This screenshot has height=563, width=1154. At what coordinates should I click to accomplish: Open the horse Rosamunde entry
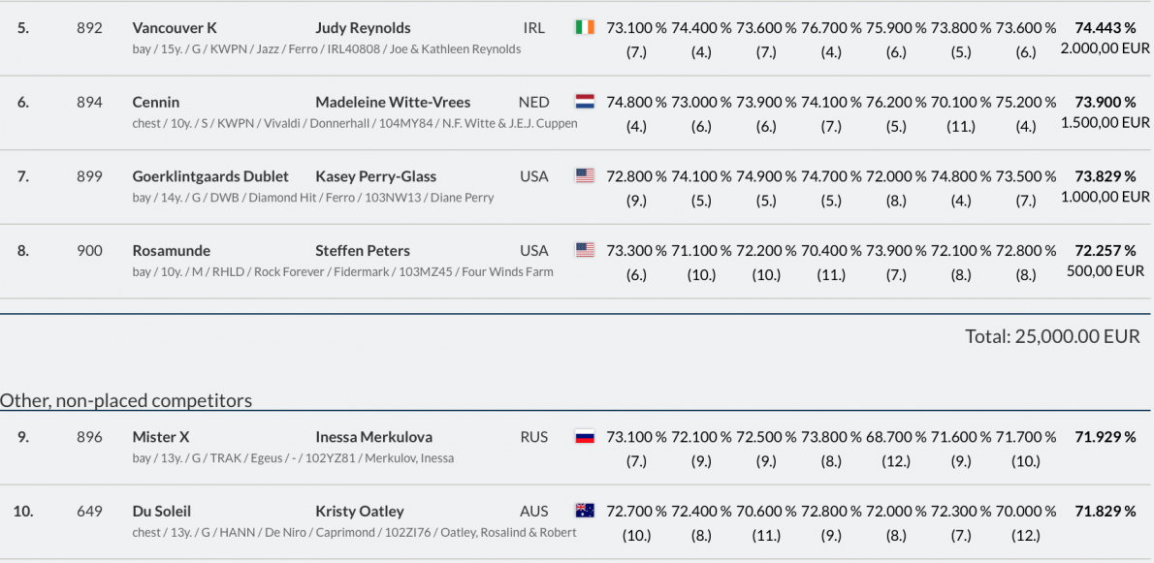click(x=172, y=250)
